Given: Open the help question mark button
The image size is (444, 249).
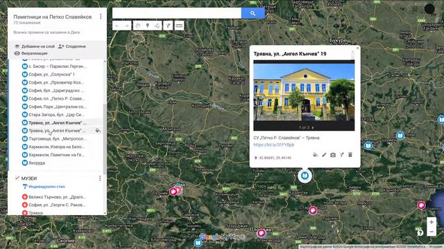Looking at the screenshot, I should (x=420, y=233).
